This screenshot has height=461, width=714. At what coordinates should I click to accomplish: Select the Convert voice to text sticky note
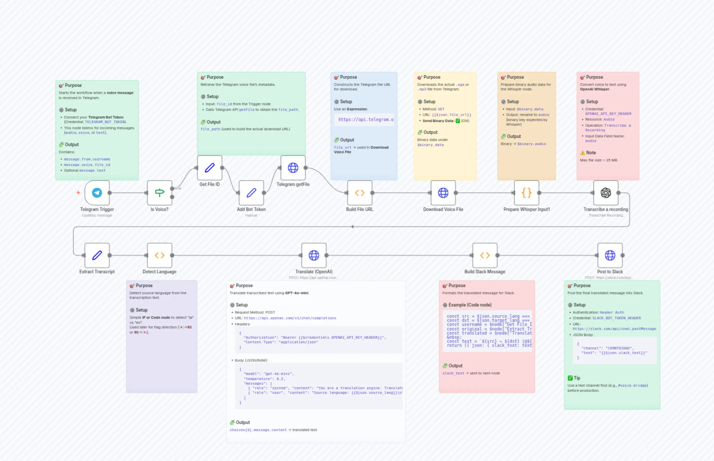coord(608,126)
